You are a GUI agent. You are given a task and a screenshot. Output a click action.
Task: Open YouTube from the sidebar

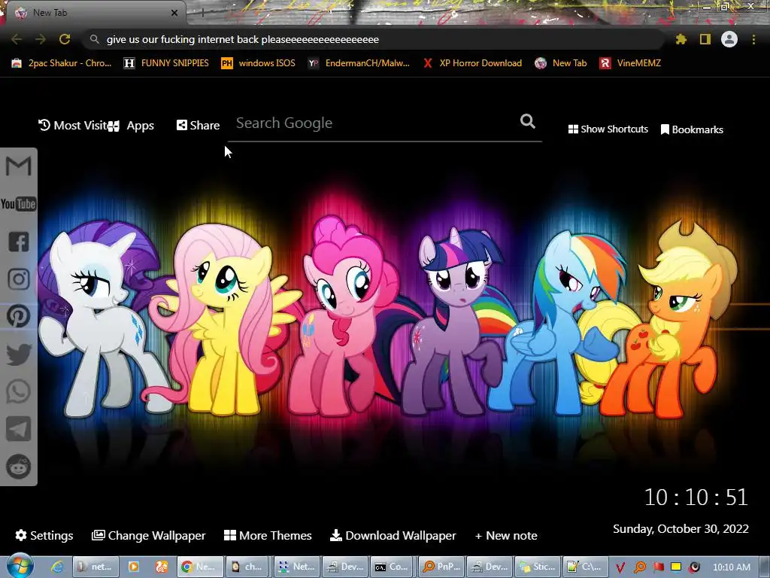19,203
